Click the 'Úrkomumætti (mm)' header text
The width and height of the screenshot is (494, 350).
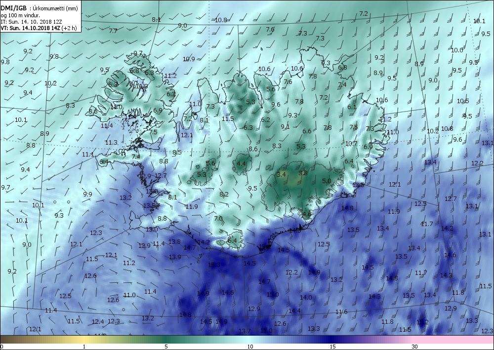pos(55,8)
